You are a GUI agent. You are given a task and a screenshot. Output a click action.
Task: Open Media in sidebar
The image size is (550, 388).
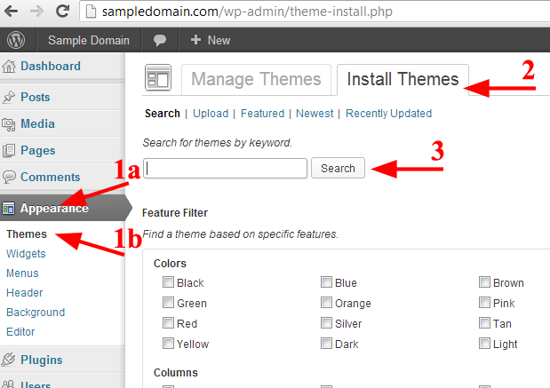click(x=37, y=123)
